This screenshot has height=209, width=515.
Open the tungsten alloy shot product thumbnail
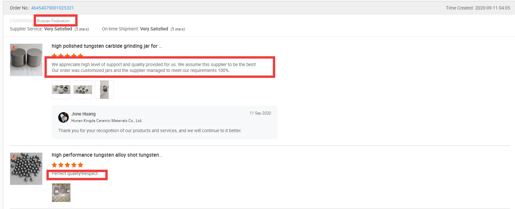26,169
